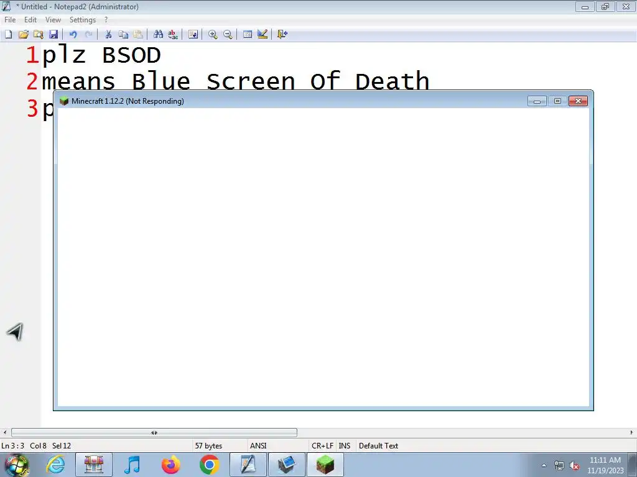
Task: Launch Internet Explorer from taskbar
Action: (x=55, y=465)
